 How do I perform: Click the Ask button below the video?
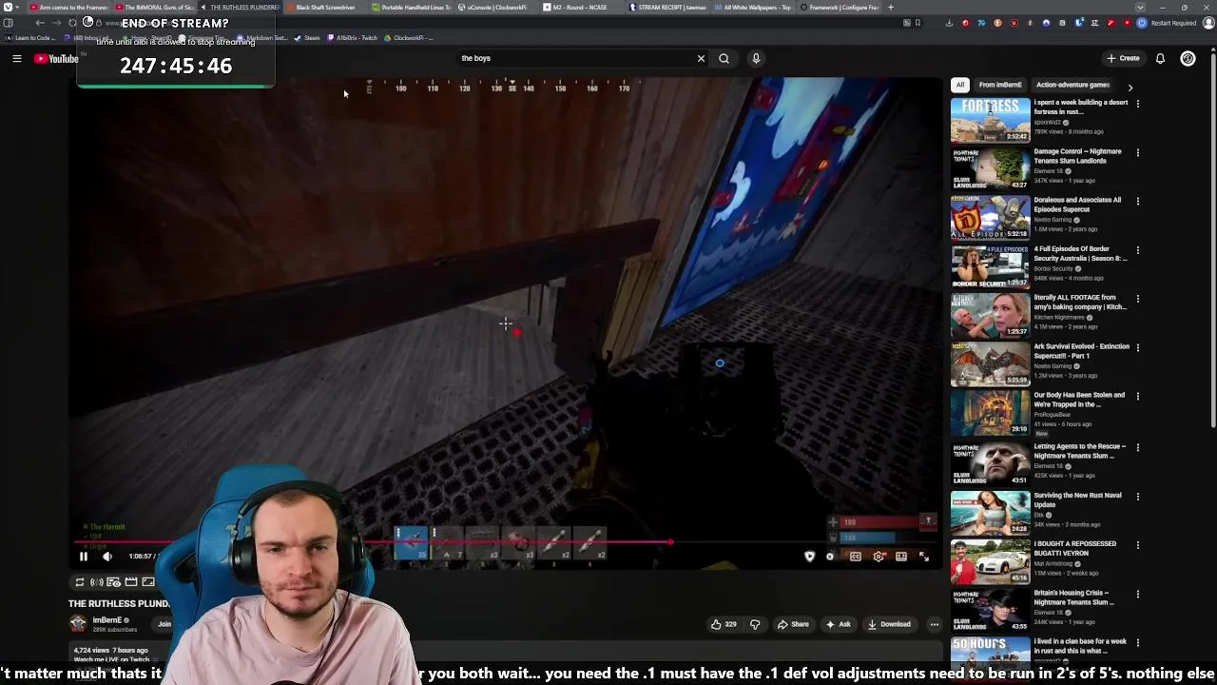click(x=838, y=624)
